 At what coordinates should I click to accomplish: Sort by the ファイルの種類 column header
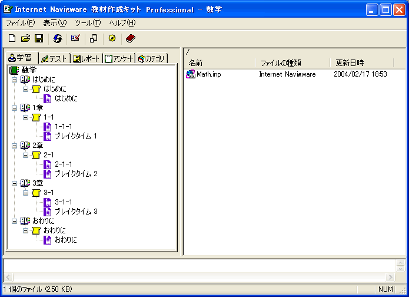pyautogui.click(x=292, y=63)
